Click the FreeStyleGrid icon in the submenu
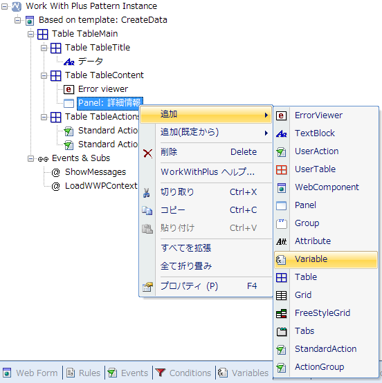Viewport: 382px width, 383px height. coord(281,313)
